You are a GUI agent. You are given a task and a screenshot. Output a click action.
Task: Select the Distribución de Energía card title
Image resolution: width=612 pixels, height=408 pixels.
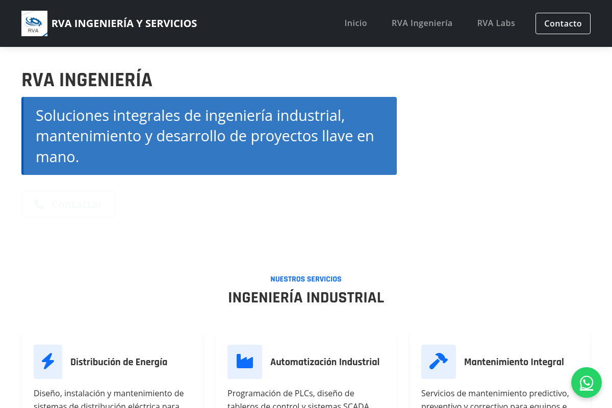click(119, 362)
